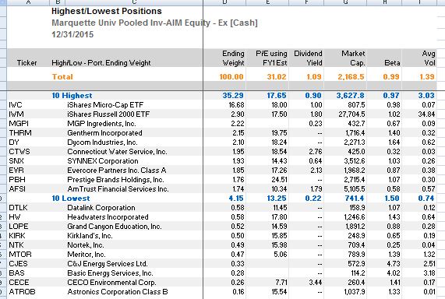Select the 'Ticker' column header
The height and width of the screenshot is (299, 445).
pyautogui.click(x=27, y=63)
